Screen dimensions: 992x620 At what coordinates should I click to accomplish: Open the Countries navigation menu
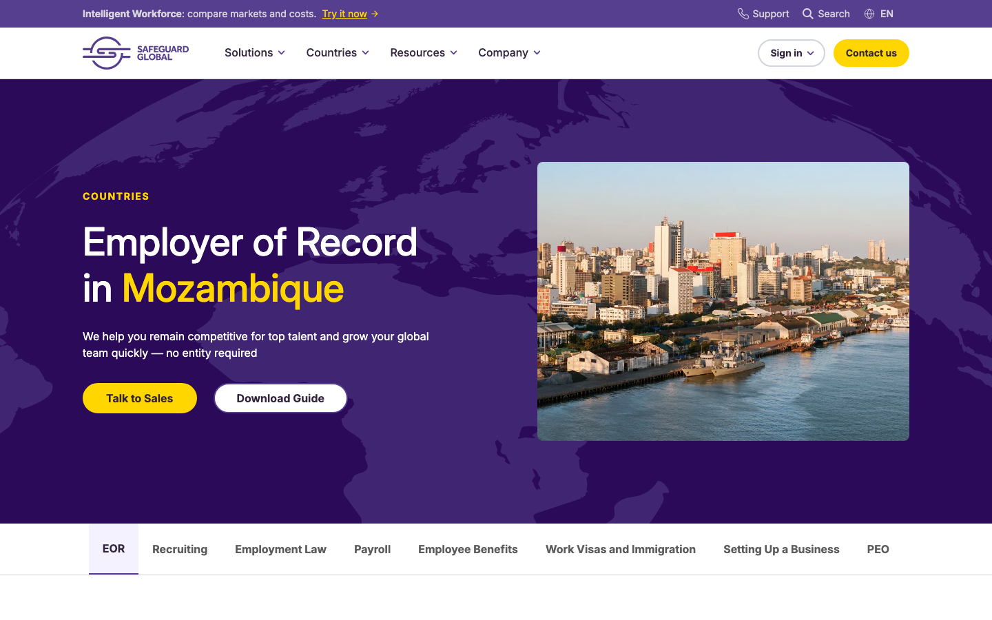338,53
